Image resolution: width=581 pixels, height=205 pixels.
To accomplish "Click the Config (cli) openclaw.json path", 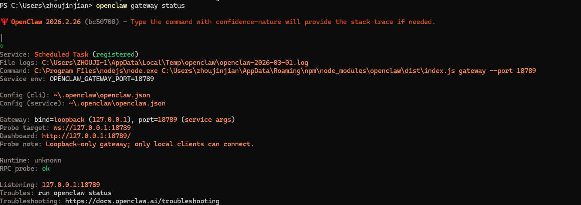I will (x=102, y=95).
